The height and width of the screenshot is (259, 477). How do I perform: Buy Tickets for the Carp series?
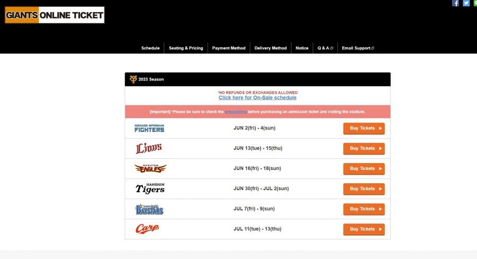pyautogui.click(x=364, y=229)
